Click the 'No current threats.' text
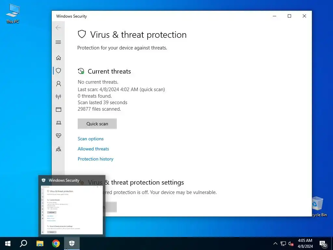 pyautogui.click(x=98, y=82)
